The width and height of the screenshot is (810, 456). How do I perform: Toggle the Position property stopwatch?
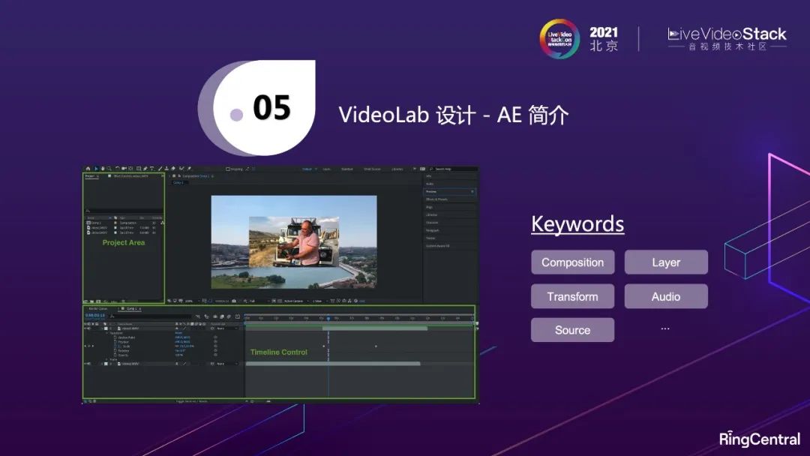[x=115, y=342]
